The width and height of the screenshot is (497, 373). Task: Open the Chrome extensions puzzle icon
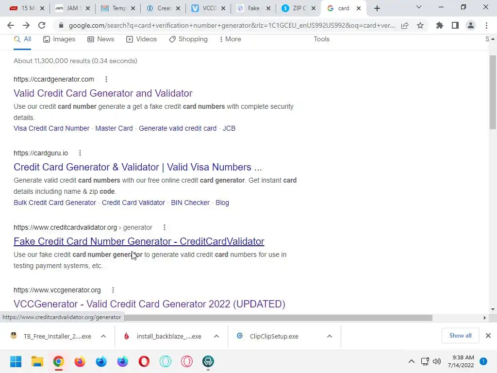pos(439,25)
